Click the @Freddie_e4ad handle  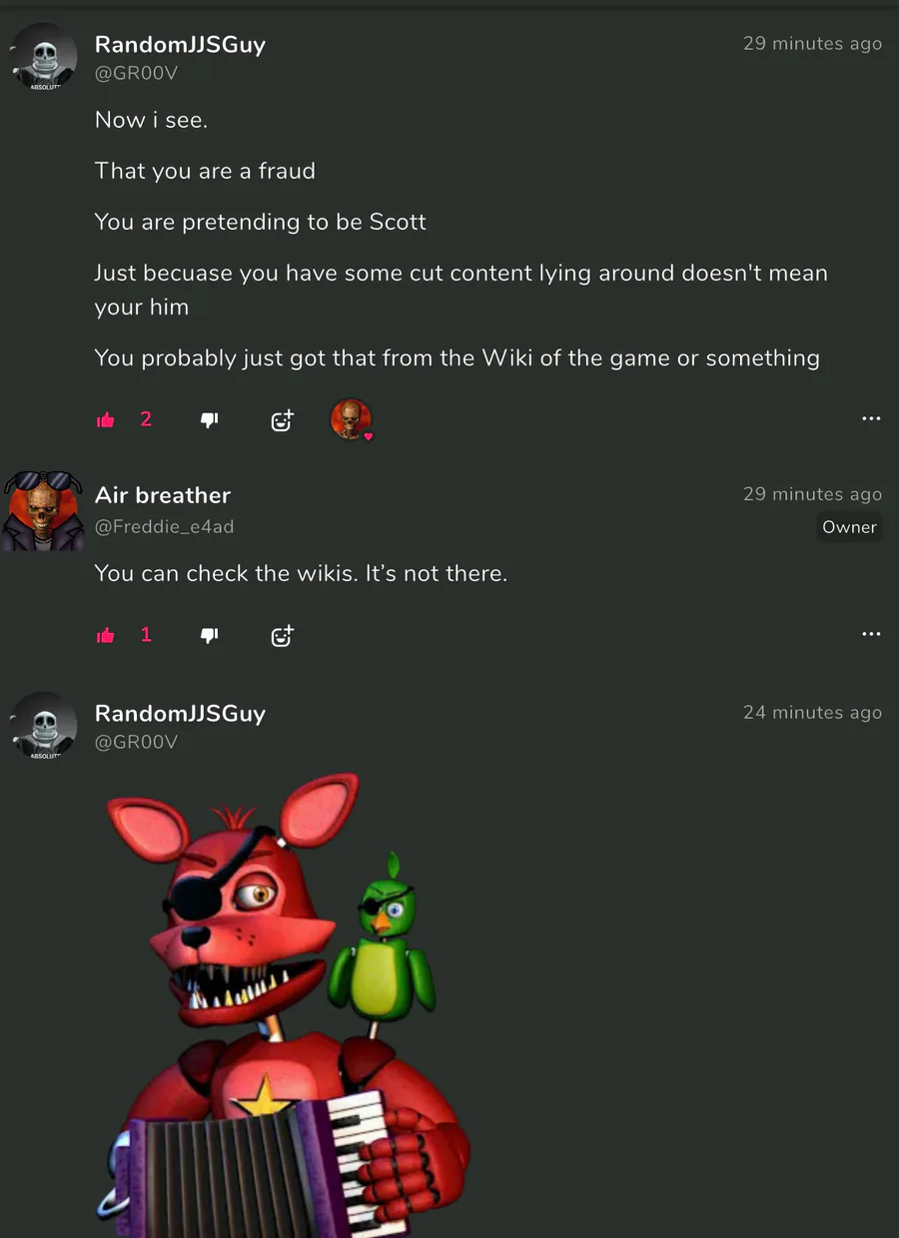(x=164, y=526)
